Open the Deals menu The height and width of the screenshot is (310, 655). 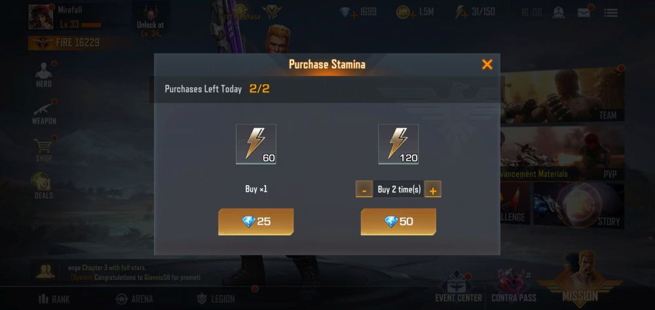[43, 186]
